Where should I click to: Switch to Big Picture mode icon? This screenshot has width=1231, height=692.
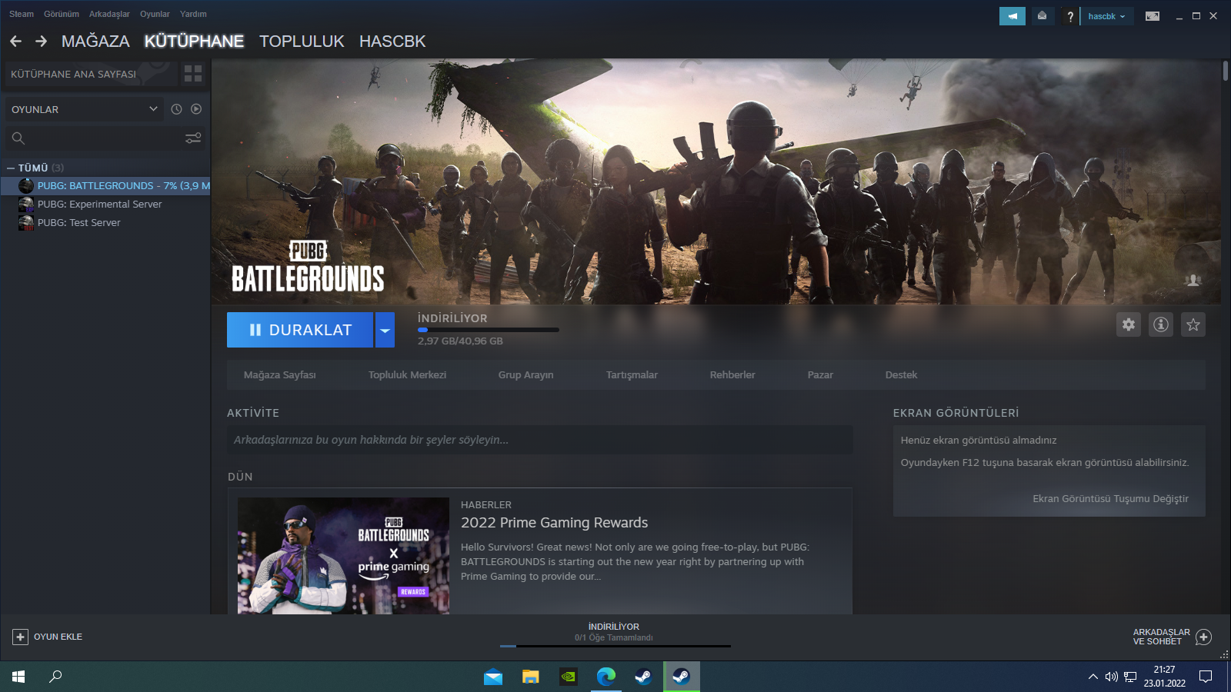[x=1153, y=16]
